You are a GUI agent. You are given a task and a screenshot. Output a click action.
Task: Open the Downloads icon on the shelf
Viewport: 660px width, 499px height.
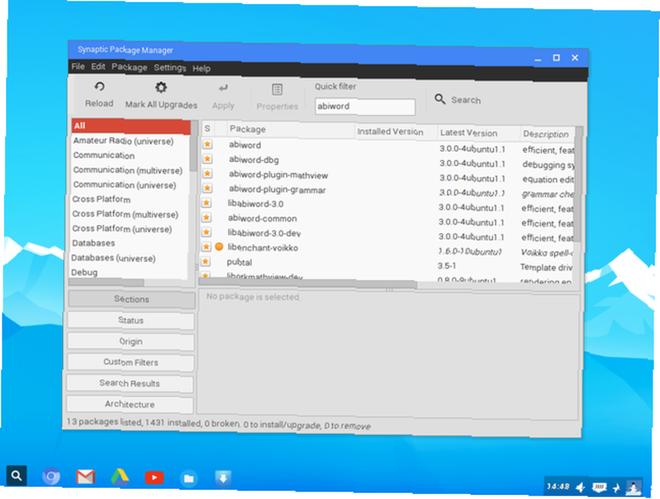(x=223, y=479)
